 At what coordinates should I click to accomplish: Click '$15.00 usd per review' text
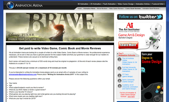coord(26,68)
